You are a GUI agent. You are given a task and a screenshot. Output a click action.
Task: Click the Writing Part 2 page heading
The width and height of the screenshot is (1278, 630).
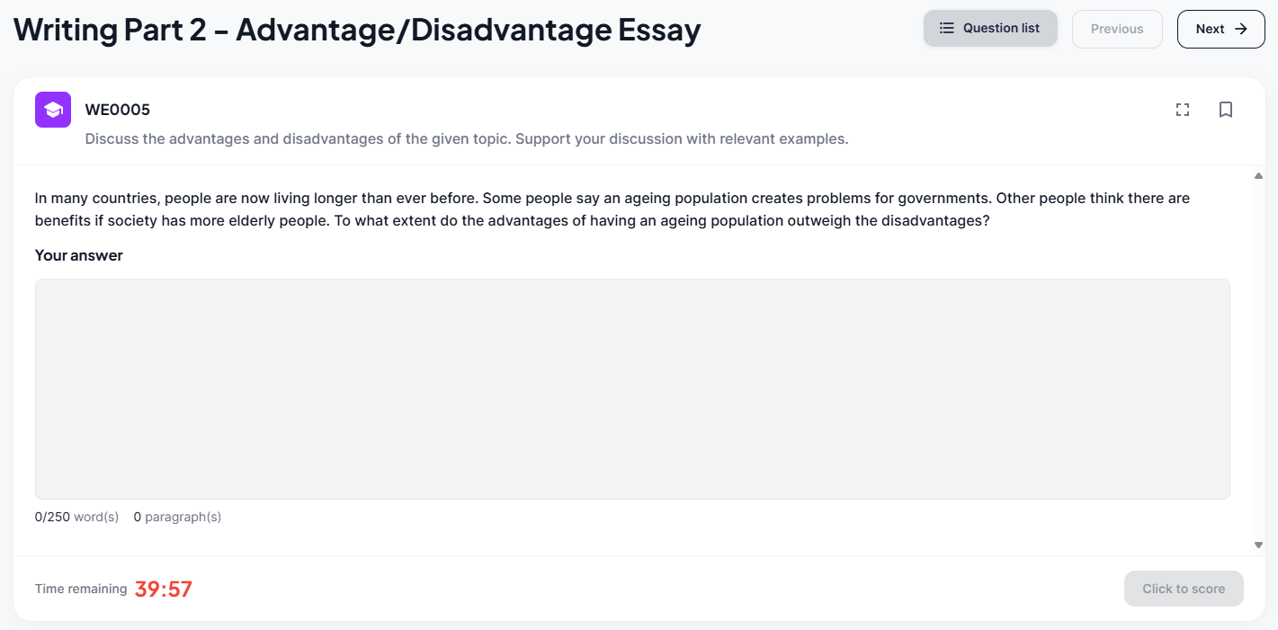point(357,31)
